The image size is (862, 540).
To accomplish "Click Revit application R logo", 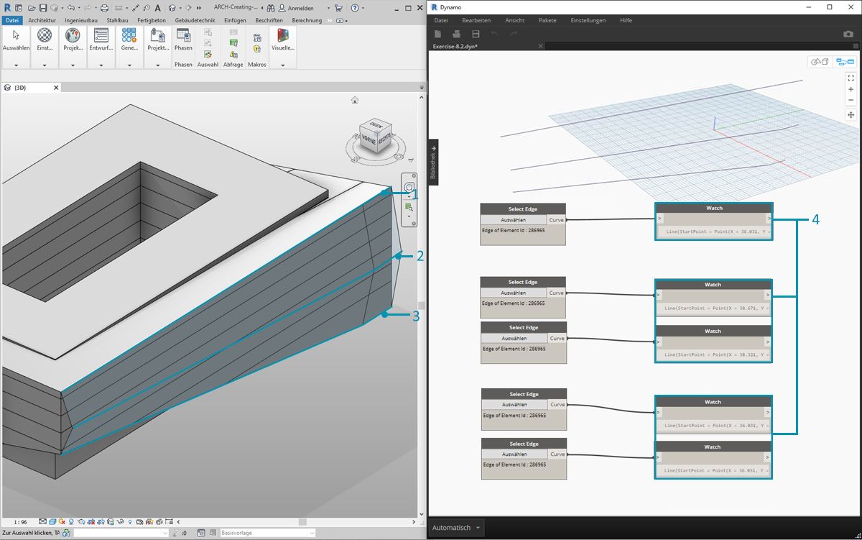I will (x=7, y=7).
